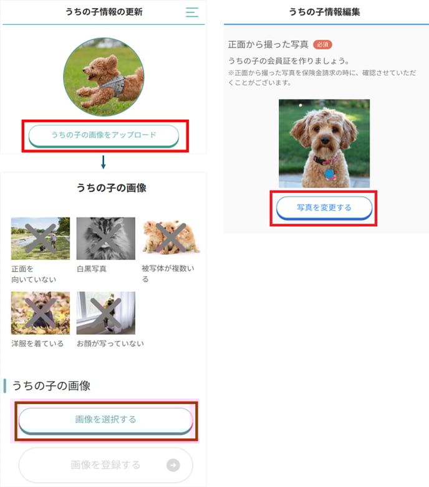Click the うちの子の会員証を作りましょう text
Viewport: 429px width, 487px height.
pos(289,61)
